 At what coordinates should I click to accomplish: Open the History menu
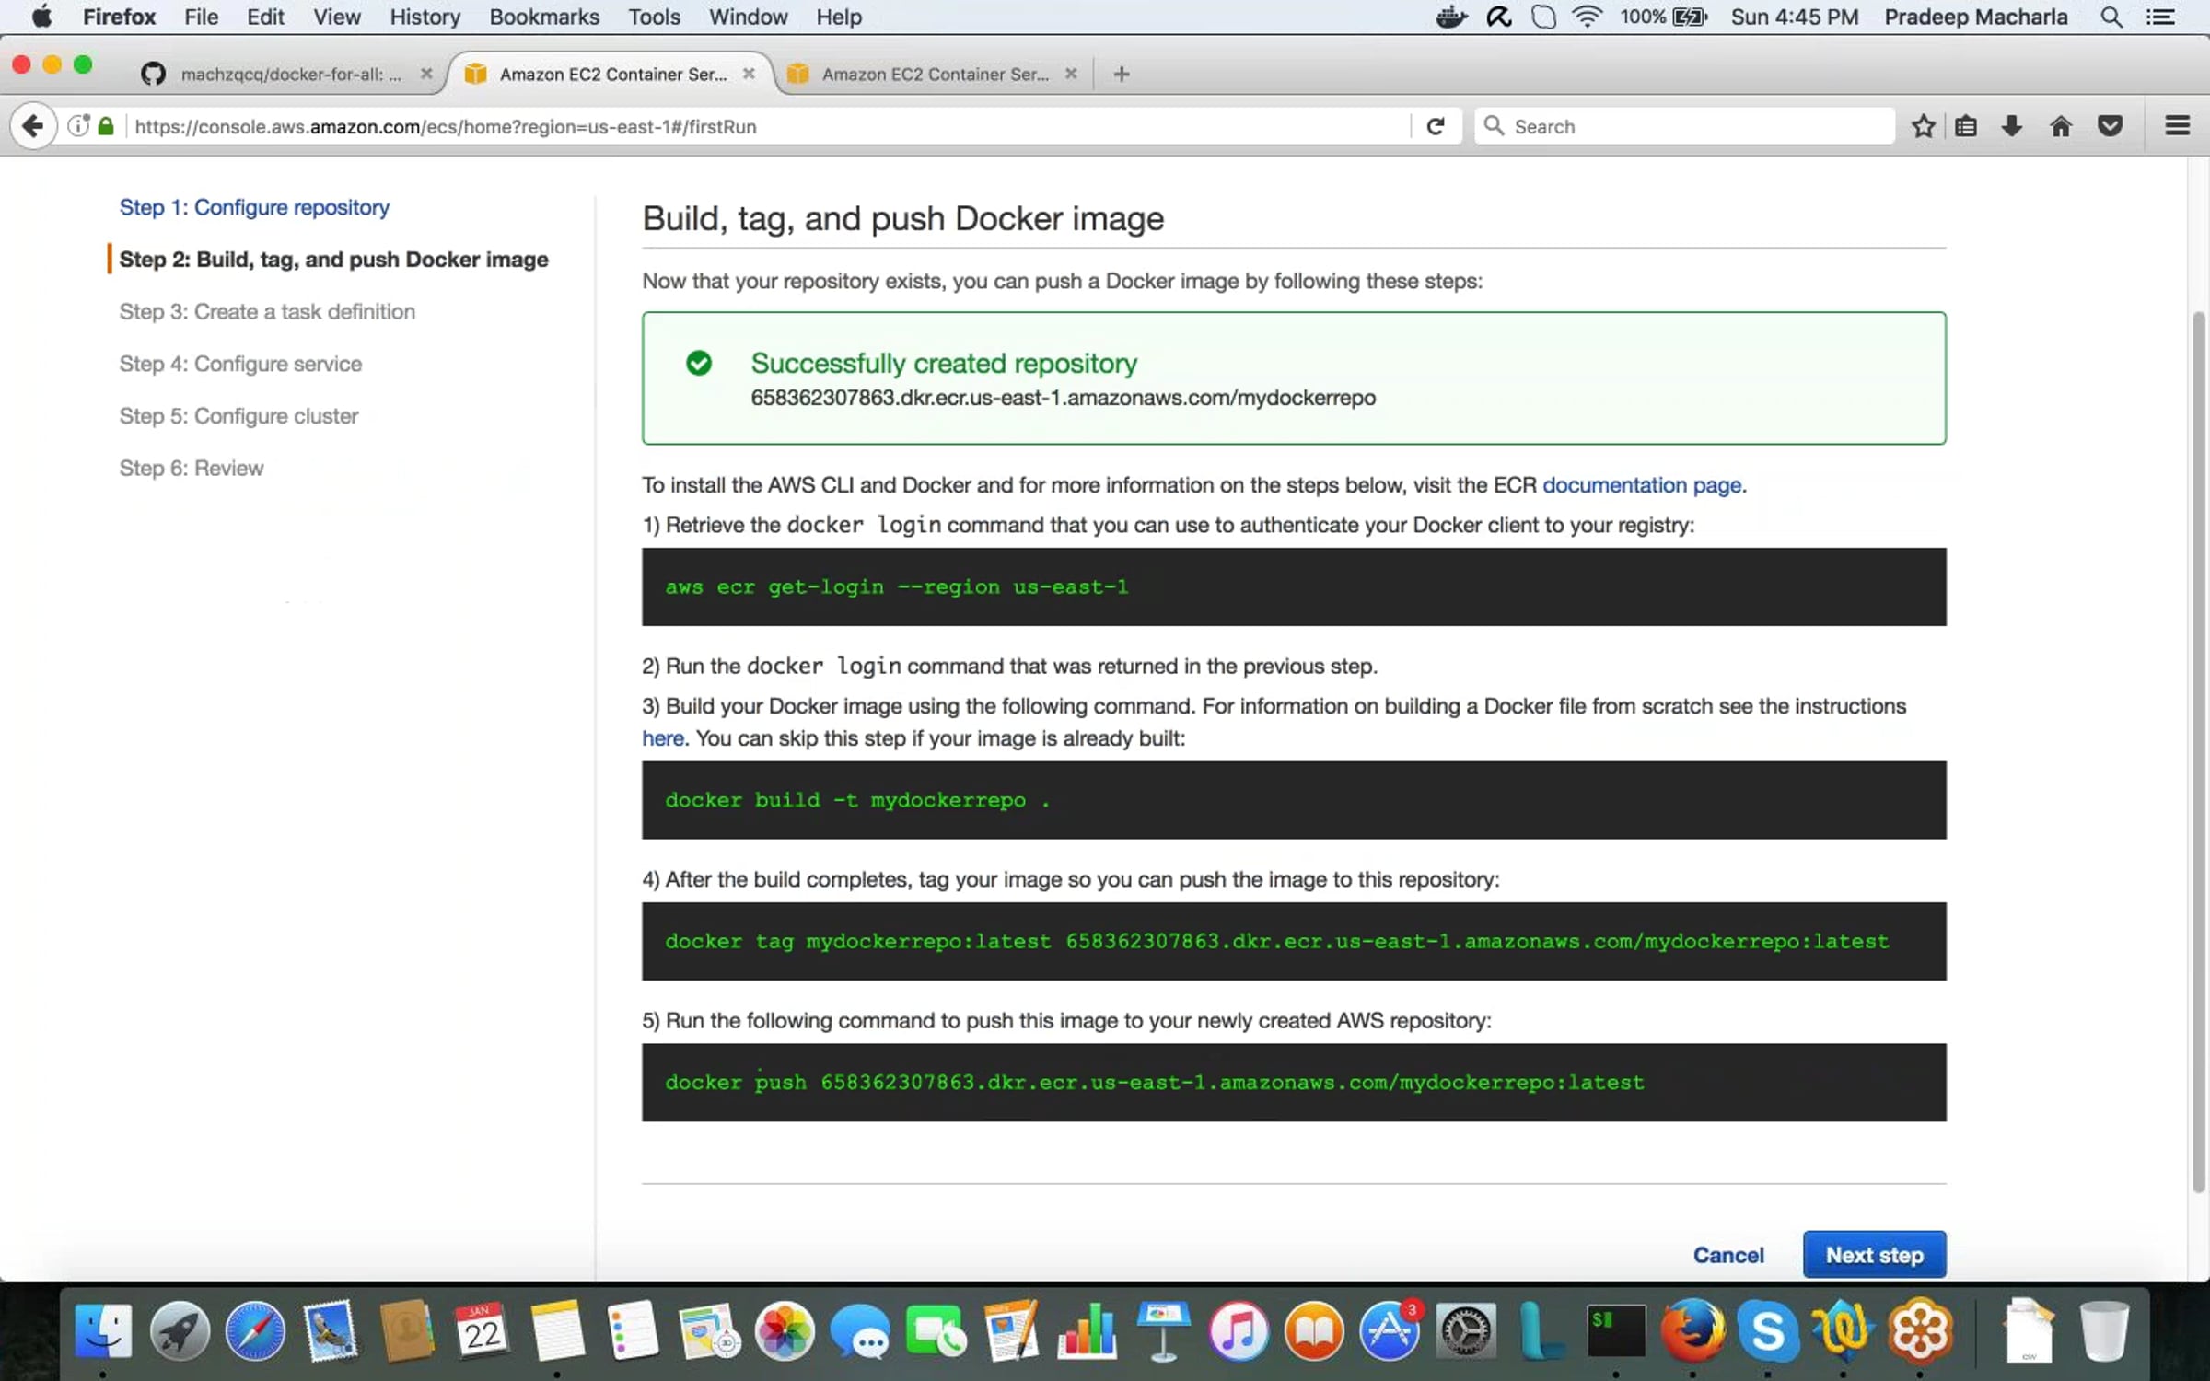(425, 17)
